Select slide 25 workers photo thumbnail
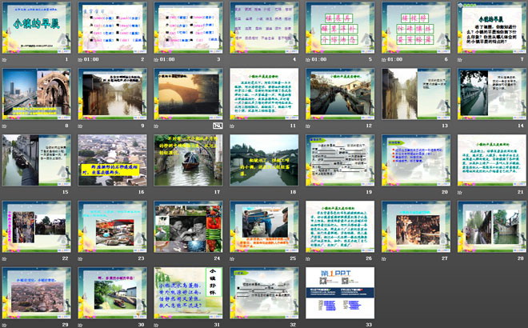Screen dimensions: 528x328 tap(264, 226)
